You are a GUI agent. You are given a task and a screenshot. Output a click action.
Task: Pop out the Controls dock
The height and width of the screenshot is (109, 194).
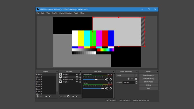coord(157,72)
